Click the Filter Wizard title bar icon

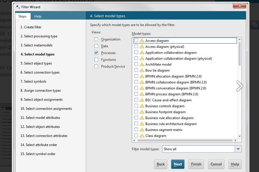pos(18,7)
